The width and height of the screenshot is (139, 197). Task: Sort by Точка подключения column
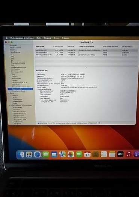pos(86,46)
